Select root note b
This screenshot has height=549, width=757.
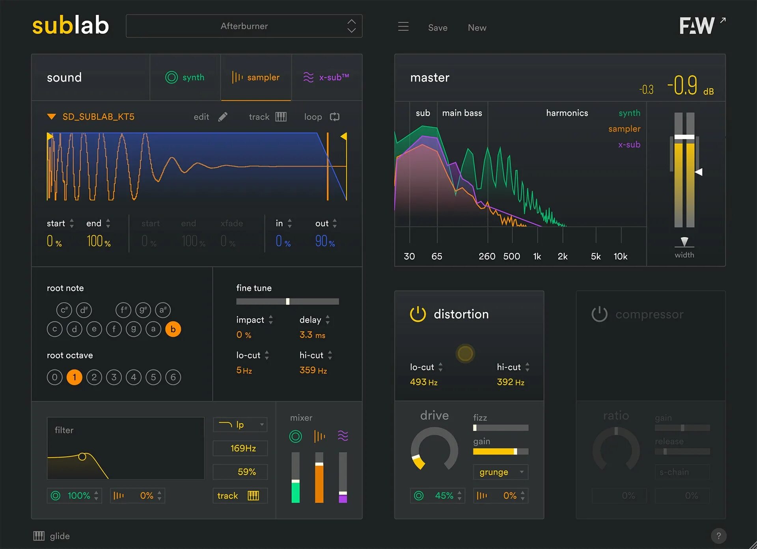173,329
